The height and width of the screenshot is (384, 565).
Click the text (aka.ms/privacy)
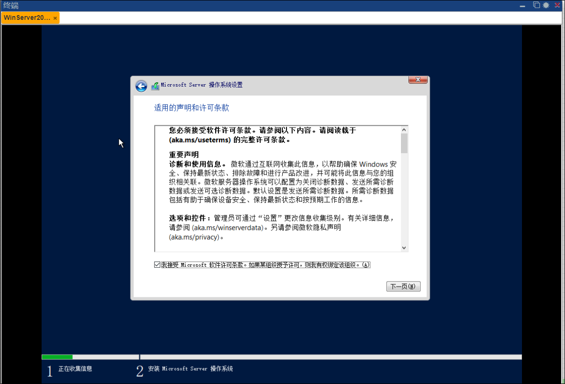pyautogui.click(x=194, y=237)
